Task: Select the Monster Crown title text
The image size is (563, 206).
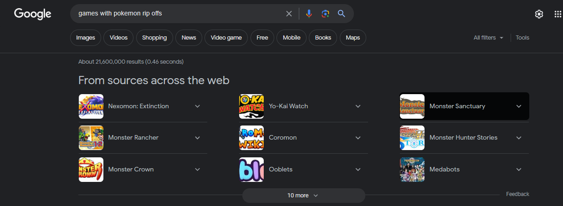Action: (x=131, y=170)
